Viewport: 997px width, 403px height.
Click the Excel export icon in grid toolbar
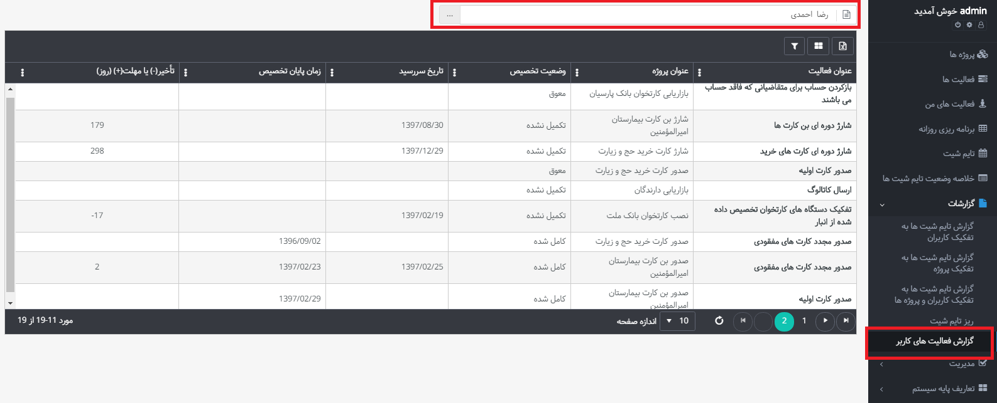(x=842, y=46)
